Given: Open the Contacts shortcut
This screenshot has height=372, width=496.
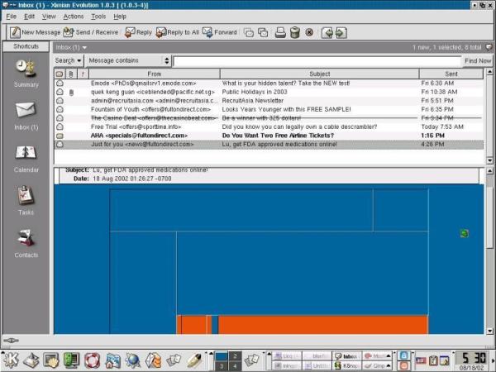Looking at the screenshot, I should tap(26, 244).
